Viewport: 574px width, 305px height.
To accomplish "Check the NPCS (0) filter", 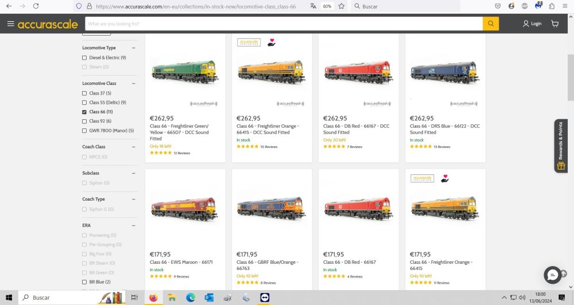I will [x=84, y=157].
